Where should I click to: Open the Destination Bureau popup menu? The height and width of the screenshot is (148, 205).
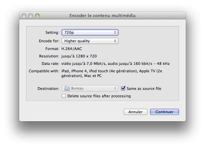pyautogui.click(x=90, y=89)
